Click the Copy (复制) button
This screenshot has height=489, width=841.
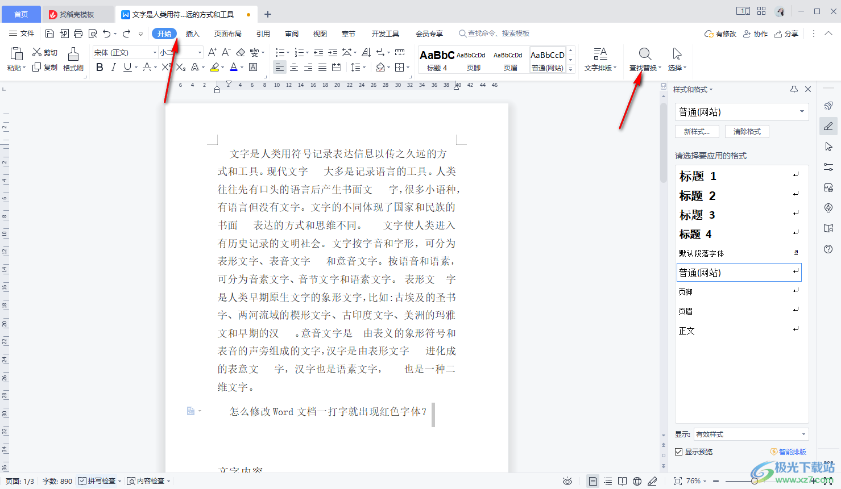pos(45,67)
